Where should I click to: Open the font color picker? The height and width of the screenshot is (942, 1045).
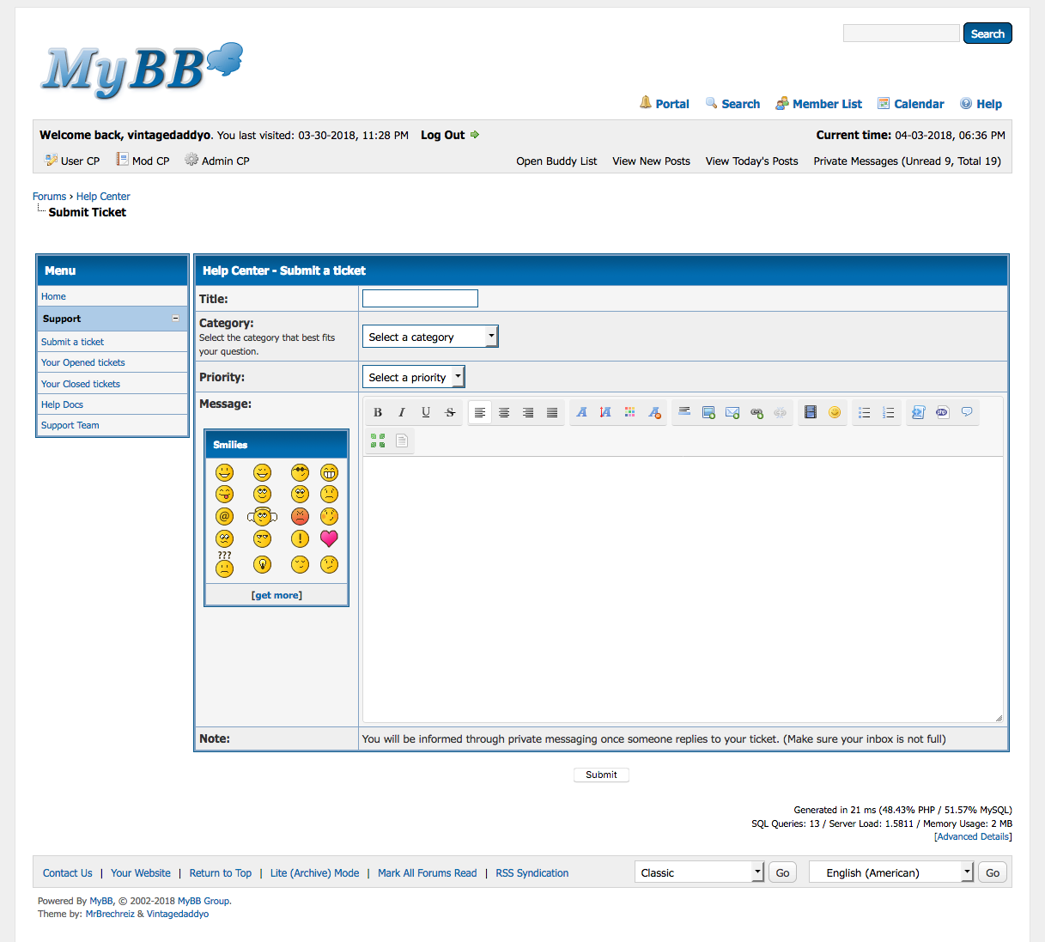(630, 413)
